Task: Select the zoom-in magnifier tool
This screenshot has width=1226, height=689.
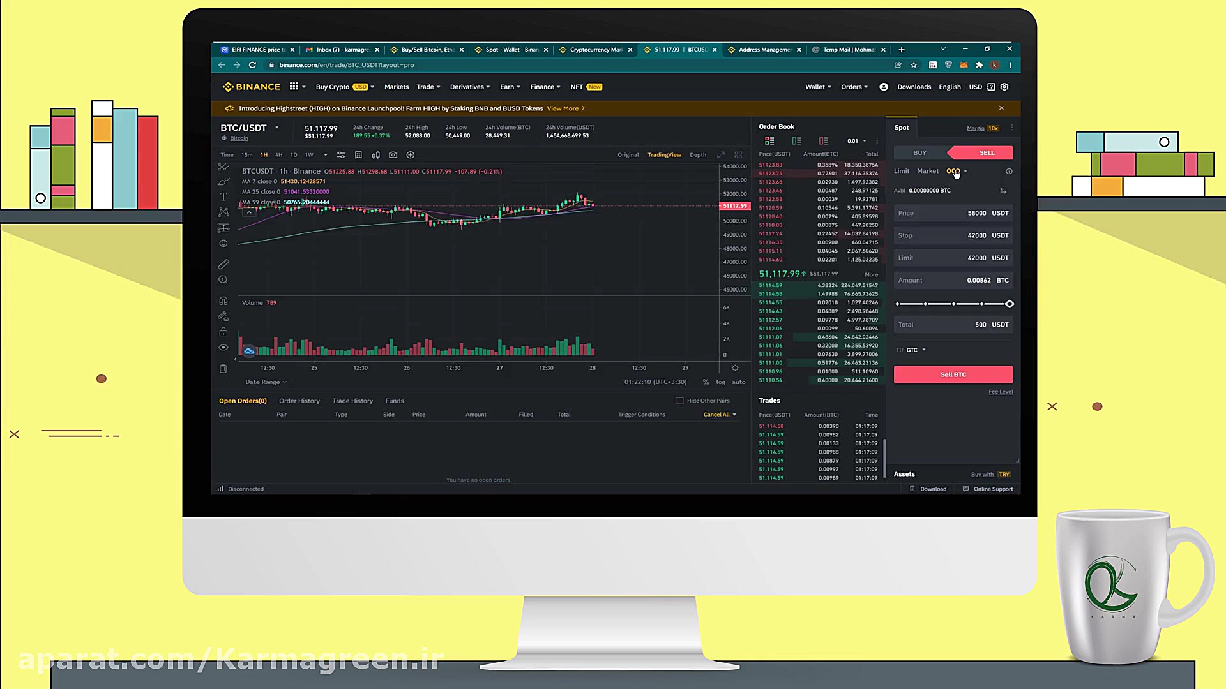Action: coord(223,279)
